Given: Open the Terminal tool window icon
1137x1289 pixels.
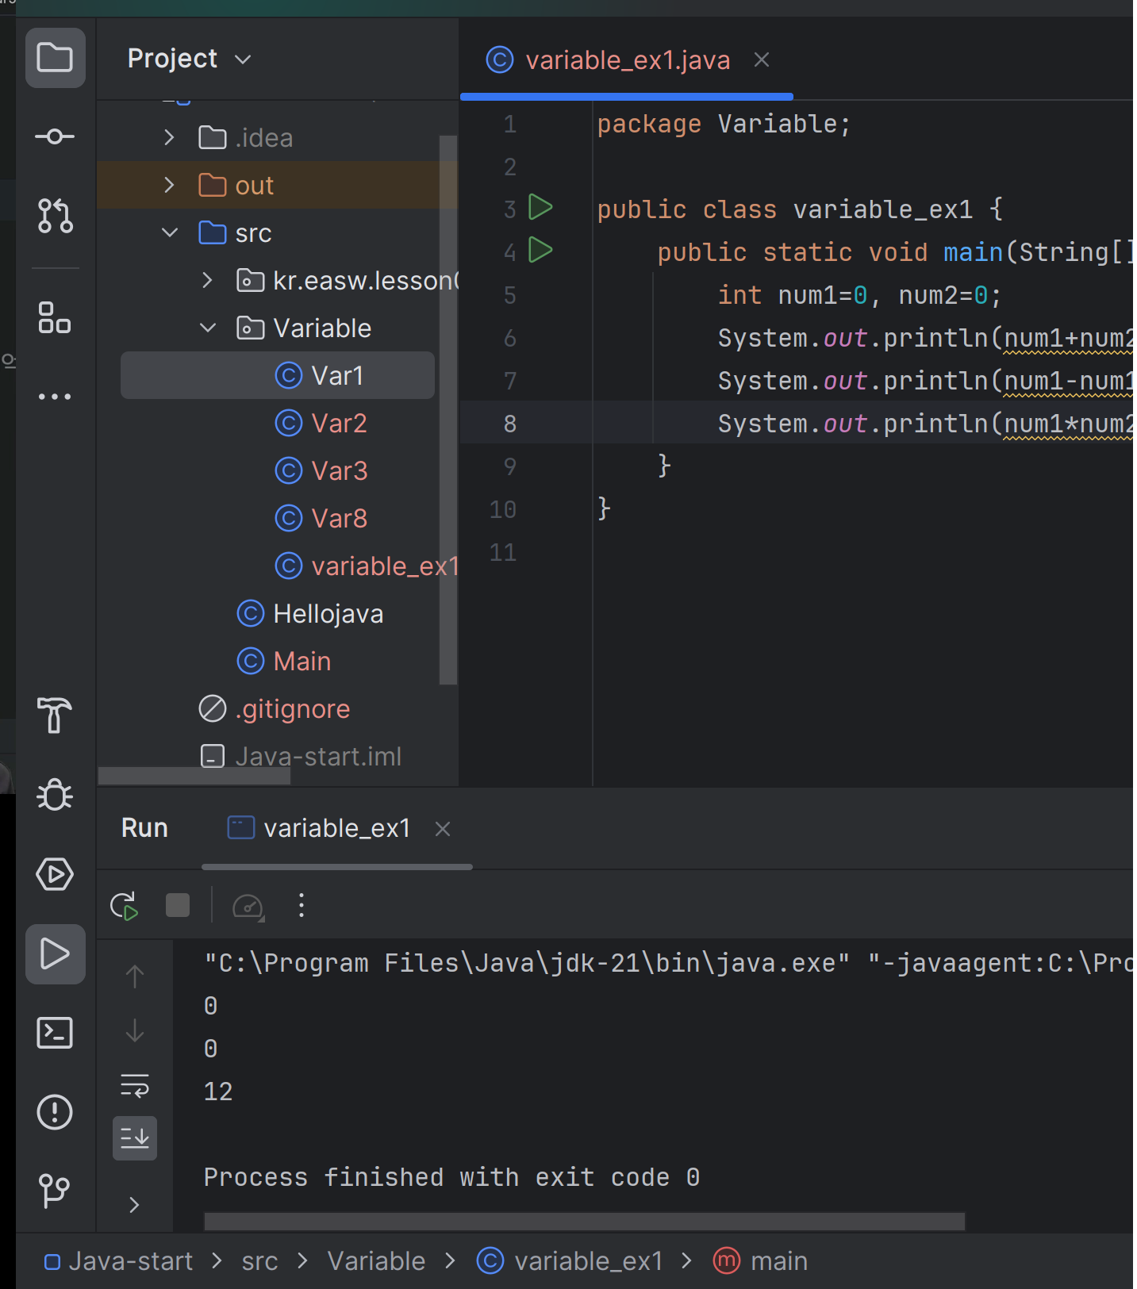Looking at the screenshot, I should tap(55, 1033).
